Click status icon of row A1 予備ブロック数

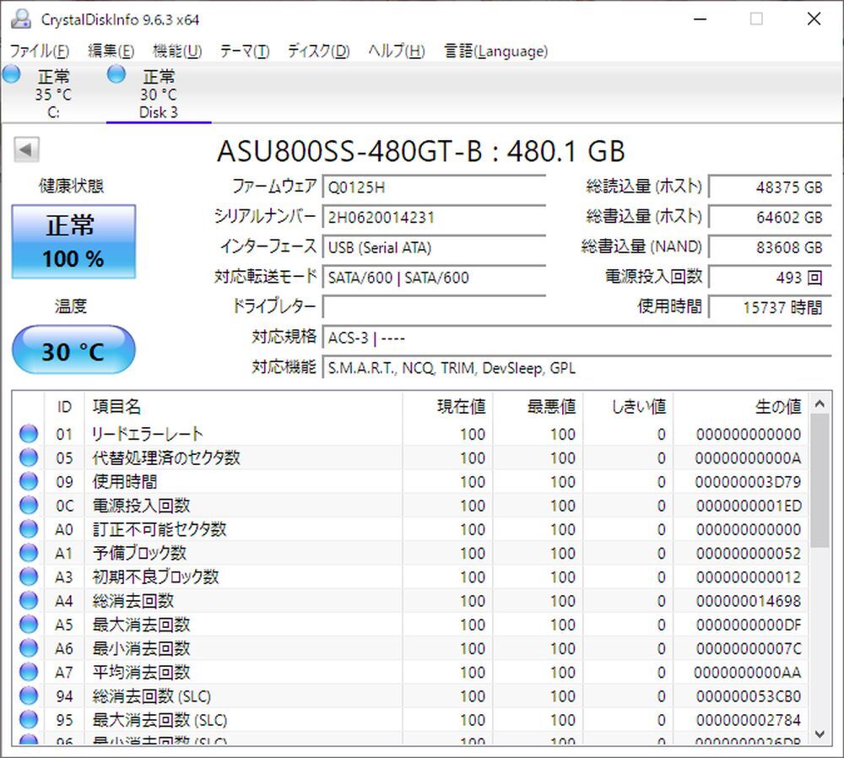(x=29, y=552)
